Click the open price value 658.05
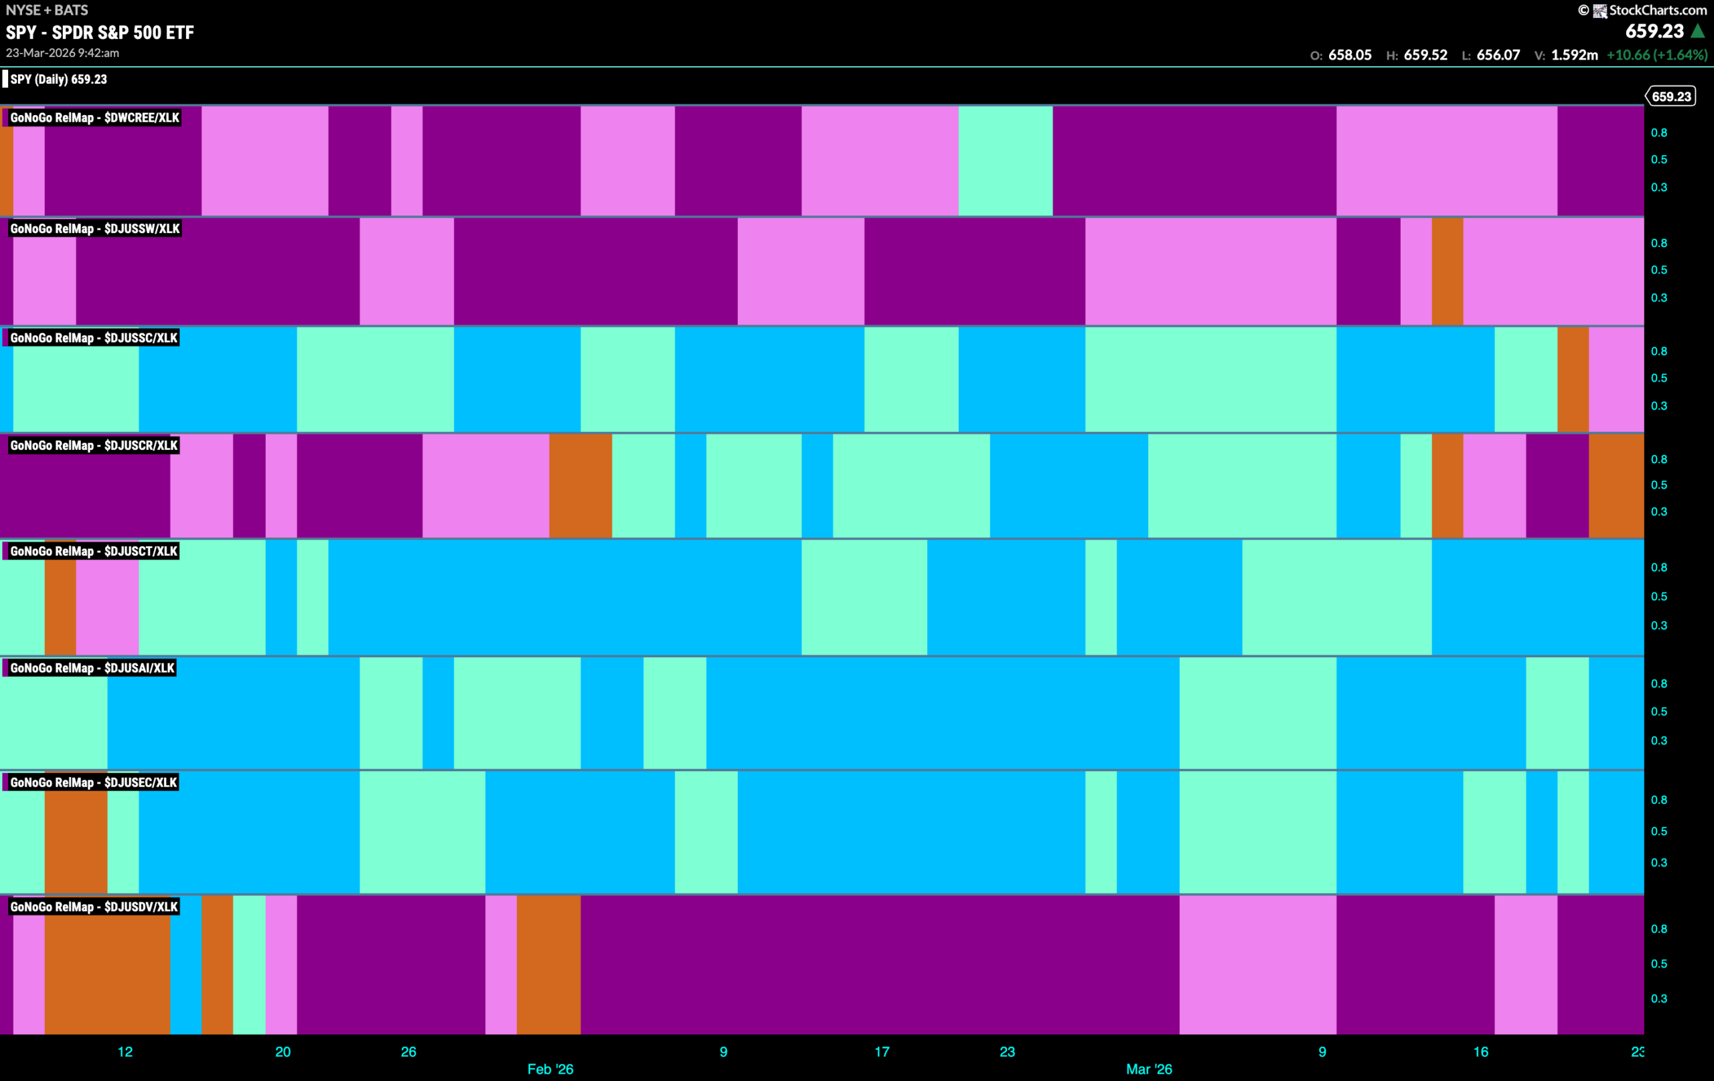The width and height of the screenshot is (1714, 1081). (x=1350, y=55)
